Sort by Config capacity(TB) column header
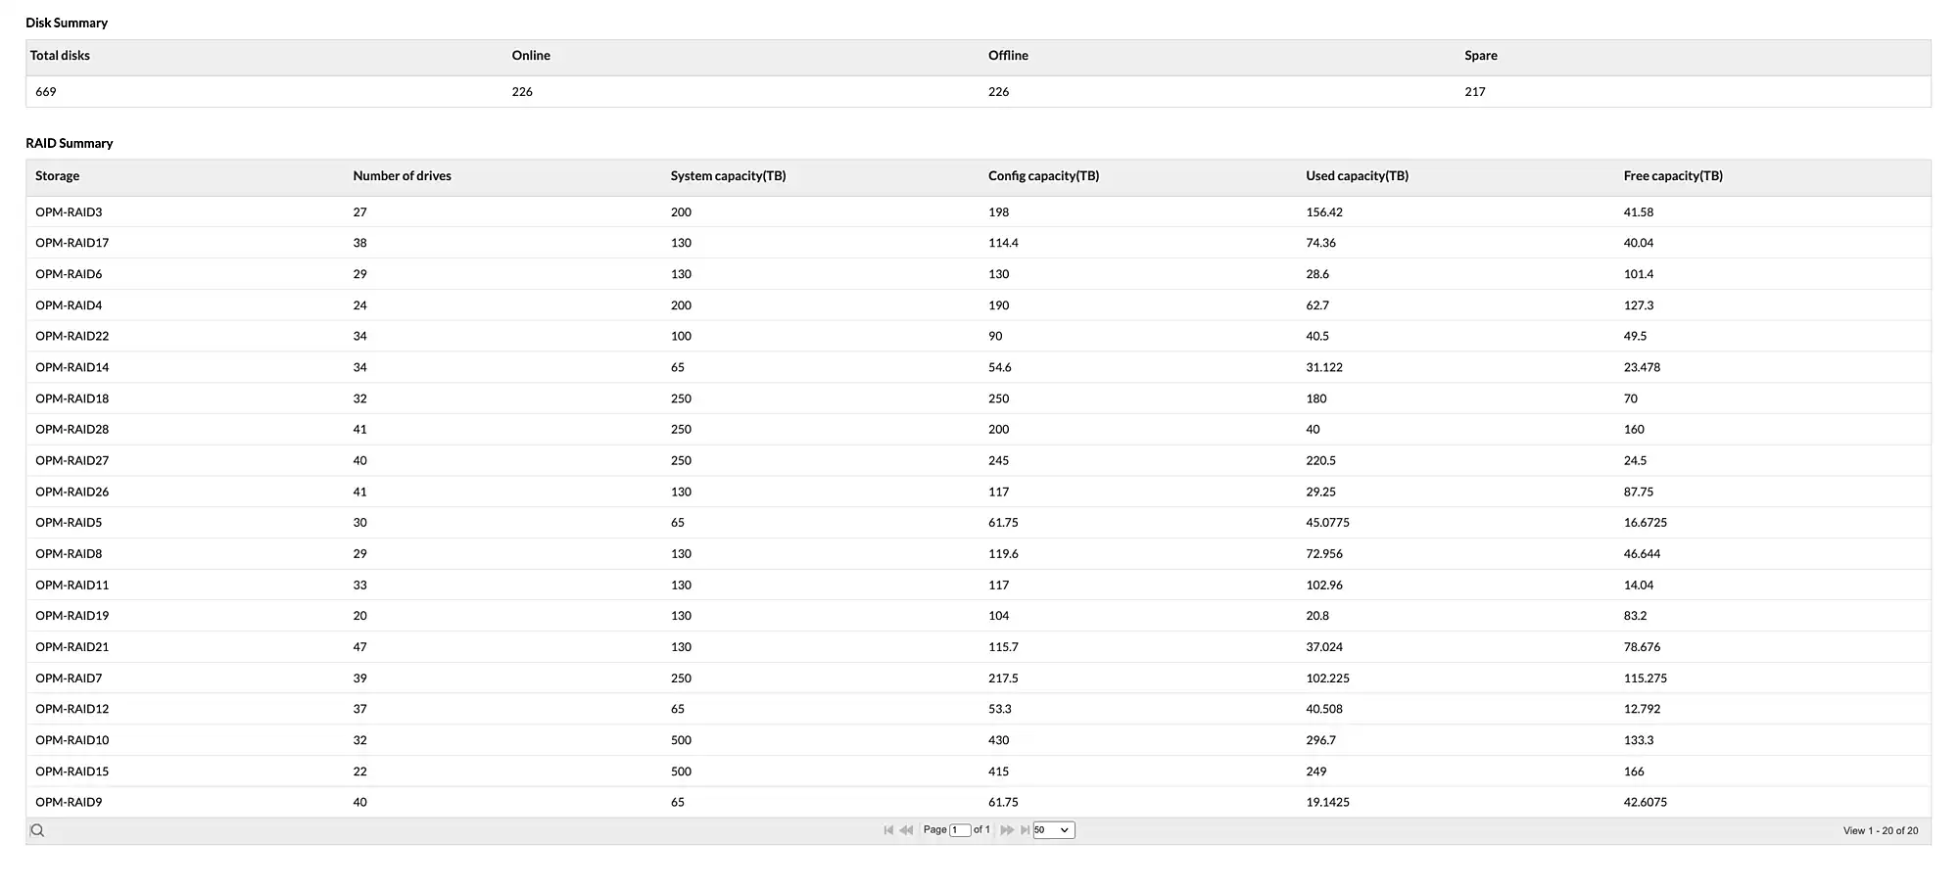This screenshot has height=890, width=1959. point(1043,176)
